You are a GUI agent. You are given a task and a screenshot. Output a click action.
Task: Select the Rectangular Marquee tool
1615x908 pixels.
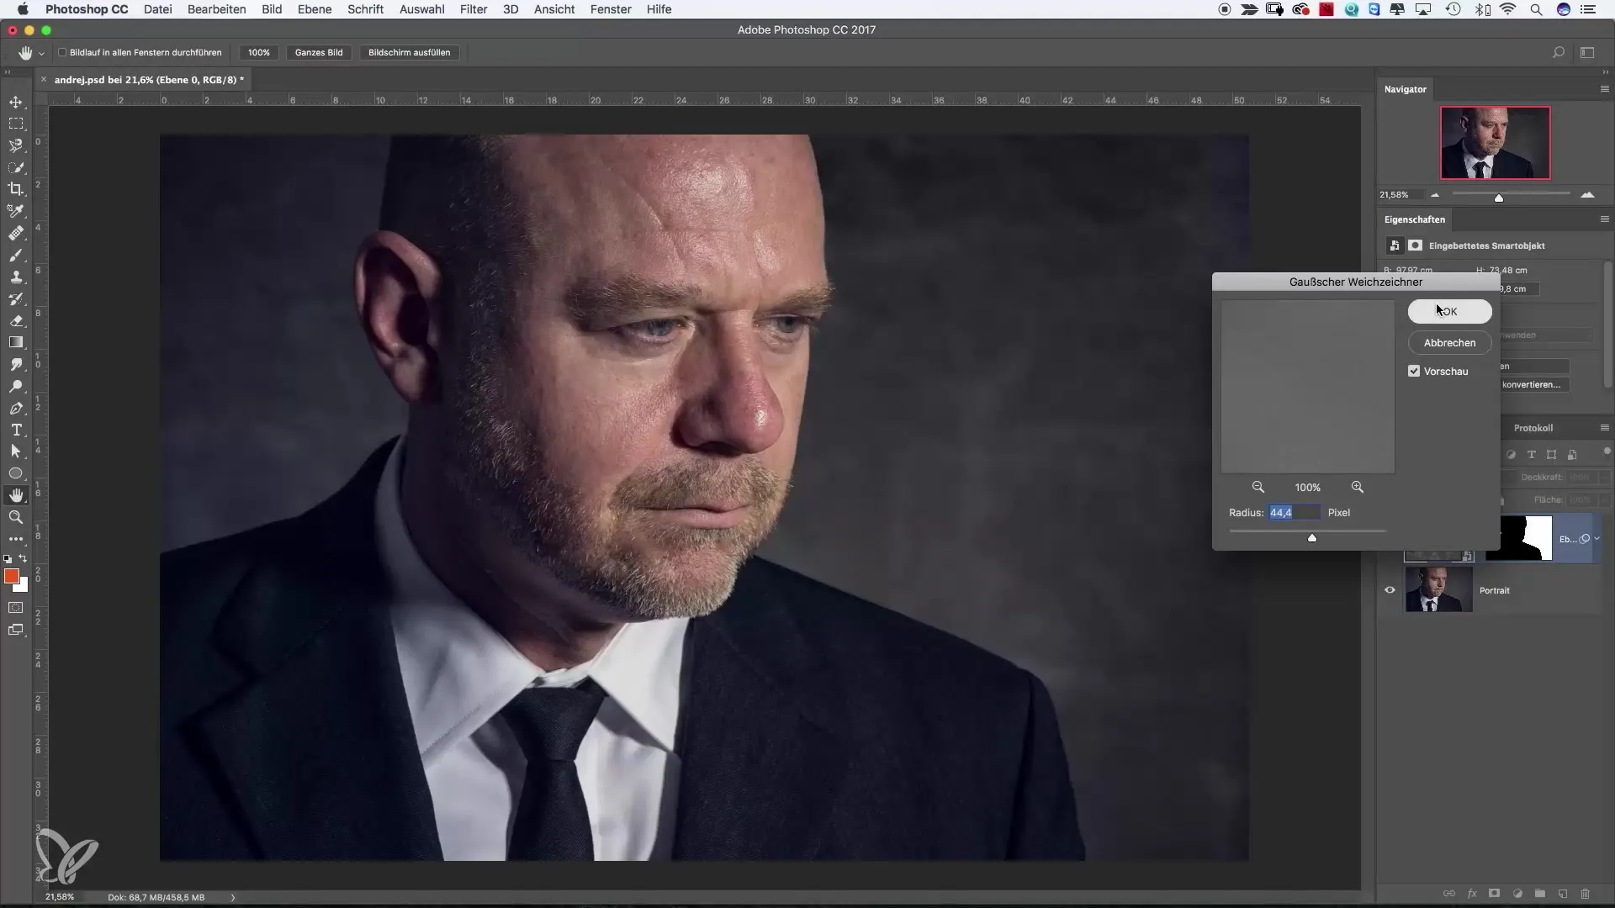pos(16,124)
